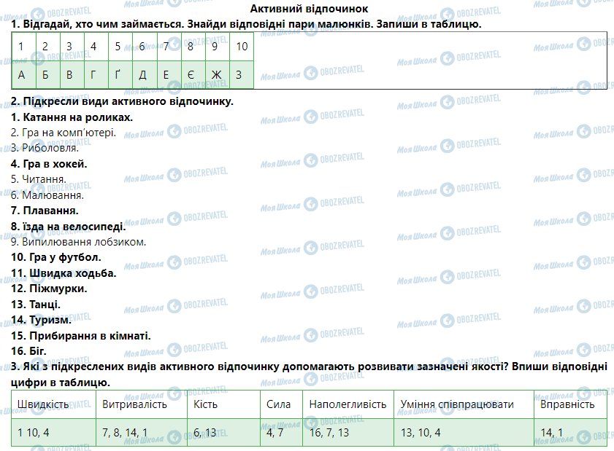Select 'Випилювання лобзиком' list item
This screenshot has width=614, height=451.
coord(79,242)
